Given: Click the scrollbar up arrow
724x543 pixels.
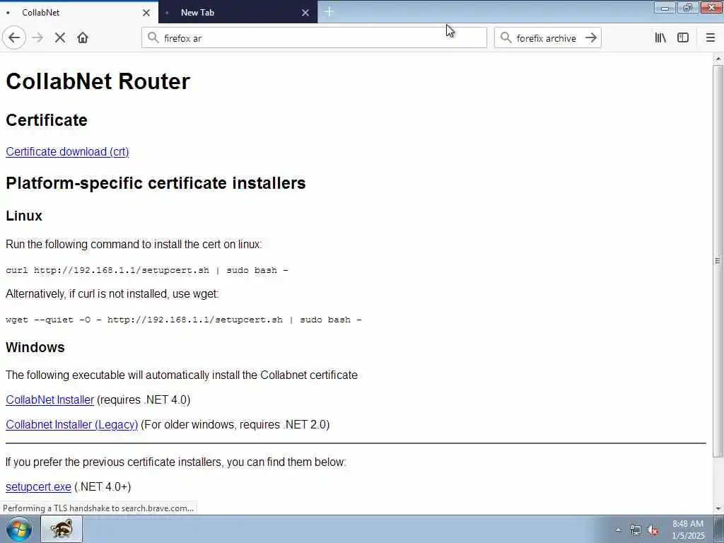Looking at the screenshot, I should tap(718, 59).
